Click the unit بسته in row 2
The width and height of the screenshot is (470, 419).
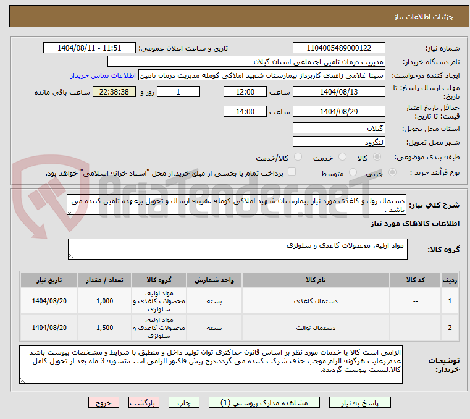(x=214, y=328)
